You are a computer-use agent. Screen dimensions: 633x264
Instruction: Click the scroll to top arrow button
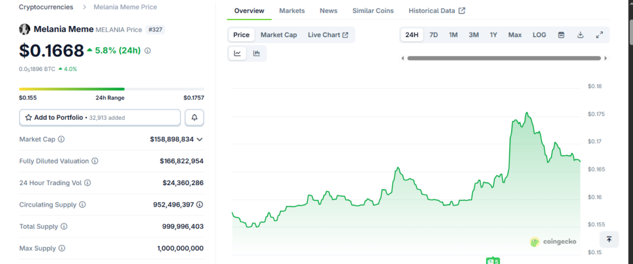tap(609, 239)
